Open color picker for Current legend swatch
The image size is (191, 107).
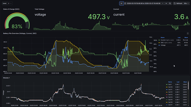click(x=159, y=40)
